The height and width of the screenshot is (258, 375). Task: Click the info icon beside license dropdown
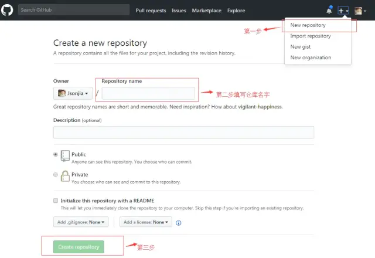point(178,223)
